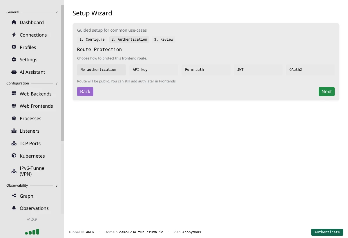Open the Graph page label

coord(26,196)
